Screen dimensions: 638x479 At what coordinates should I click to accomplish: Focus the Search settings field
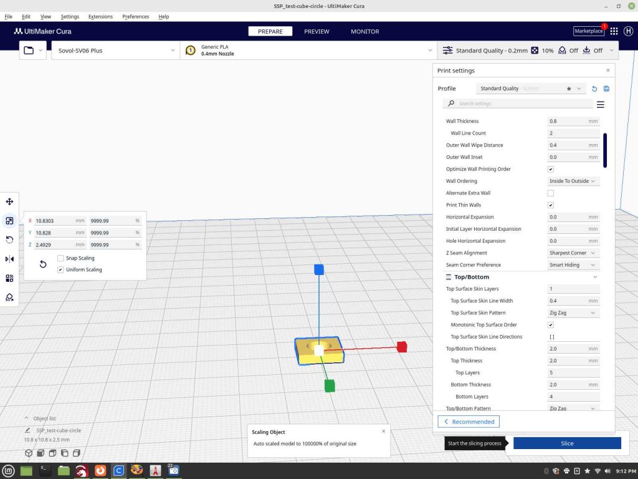(x=518, y=104)
